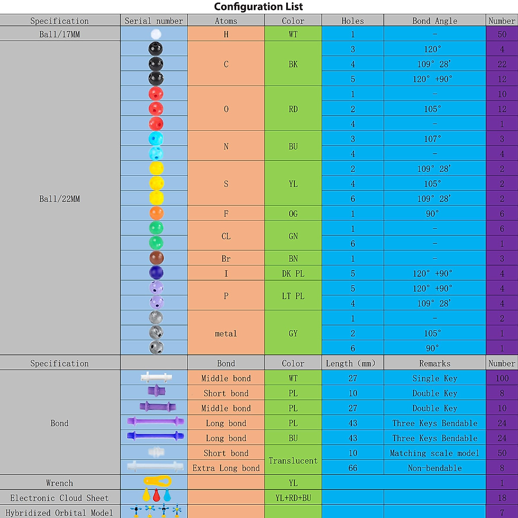The height and width of the screenshot is (518, 518).
Task: Click the short purple bond image
Action: (157, 391)
